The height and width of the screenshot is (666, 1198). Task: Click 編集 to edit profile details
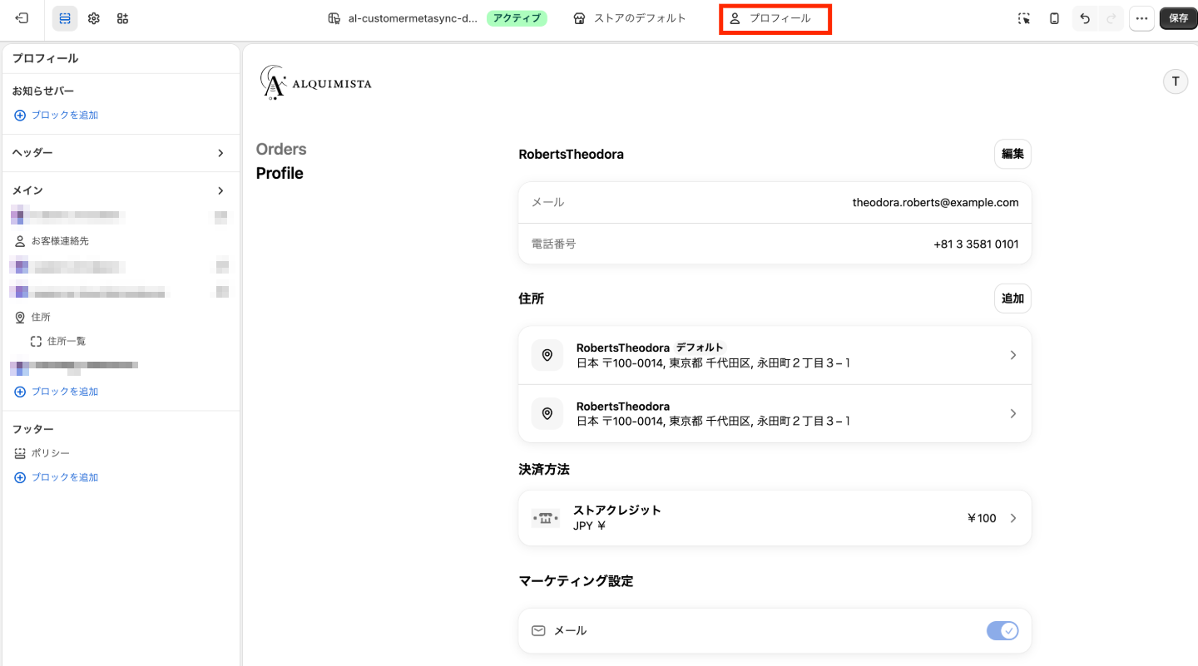coord(1012,154)
